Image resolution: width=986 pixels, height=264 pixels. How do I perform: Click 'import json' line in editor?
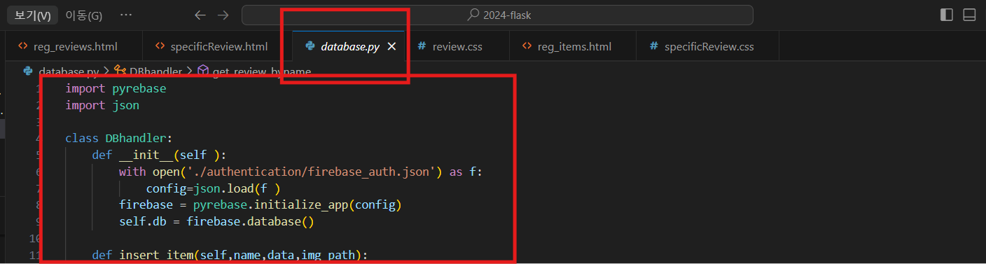tap(102, 105)
